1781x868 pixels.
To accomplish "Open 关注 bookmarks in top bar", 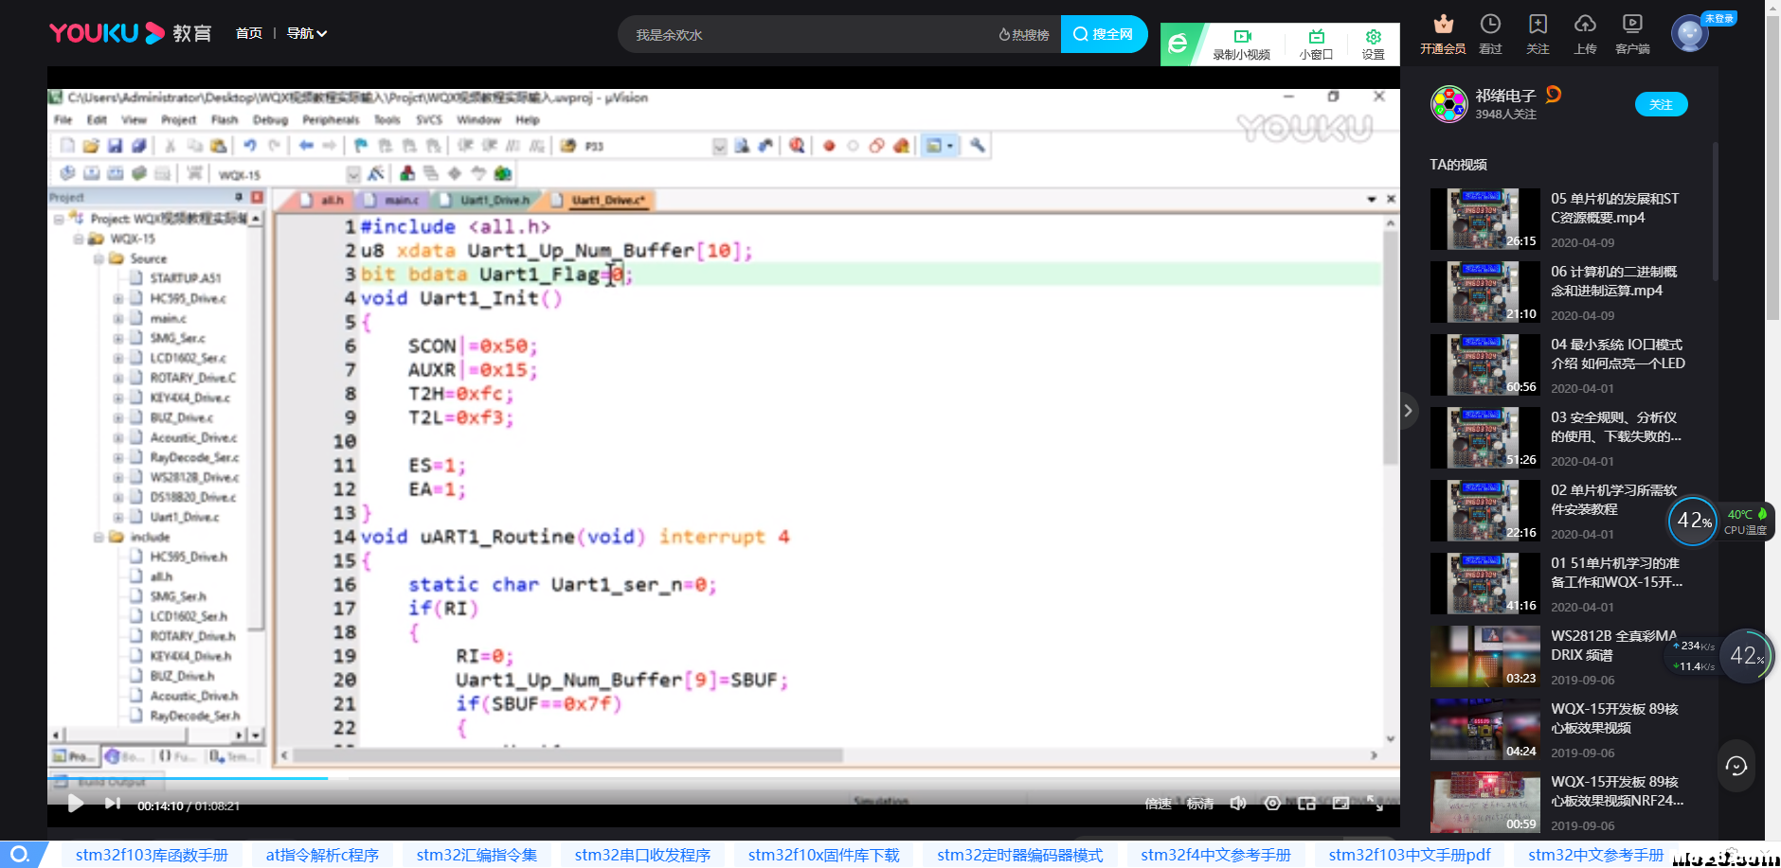I will click(1538, 34).
